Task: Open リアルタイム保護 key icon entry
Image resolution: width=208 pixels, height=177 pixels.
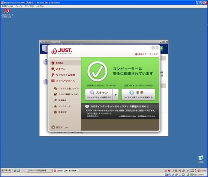Action: [63, 75]
